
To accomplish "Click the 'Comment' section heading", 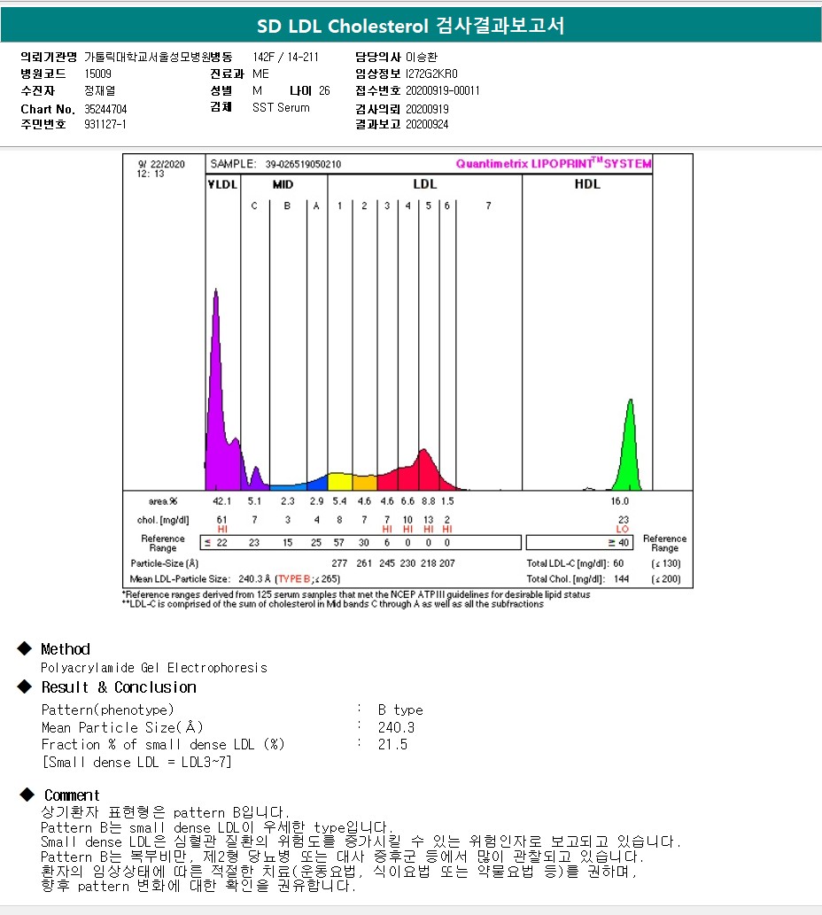I will pyautogui.click(x=72, y=795).
